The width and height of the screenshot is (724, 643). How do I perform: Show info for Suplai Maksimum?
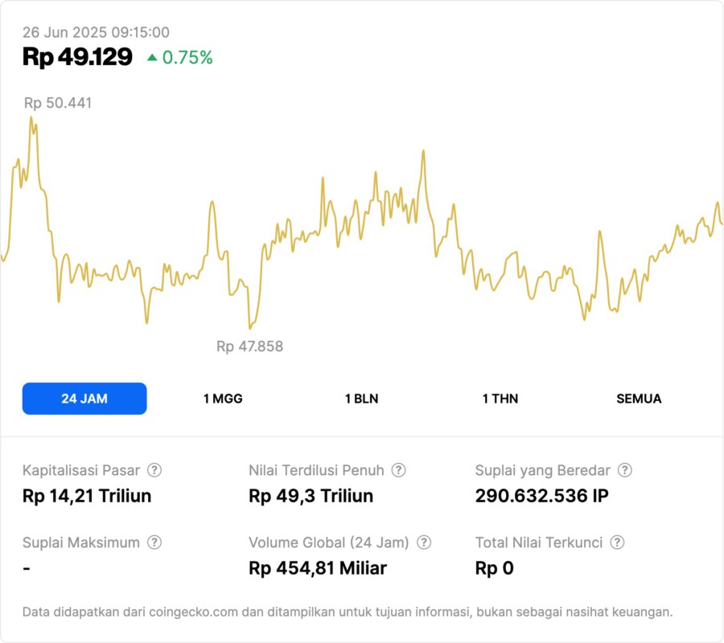click(x=154, y=543)
